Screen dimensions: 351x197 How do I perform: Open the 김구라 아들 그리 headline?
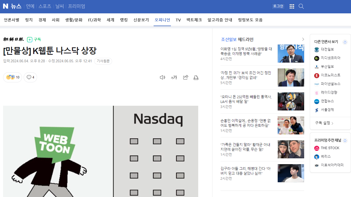[x=246, y=171]
